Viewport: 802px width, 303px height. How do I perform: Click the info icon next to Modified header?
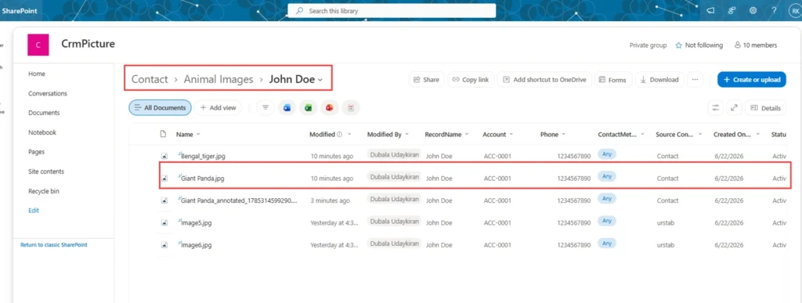coord(339,135)
